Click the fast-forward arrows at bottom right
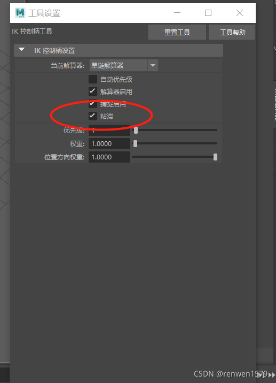 [x=271, y=374]
